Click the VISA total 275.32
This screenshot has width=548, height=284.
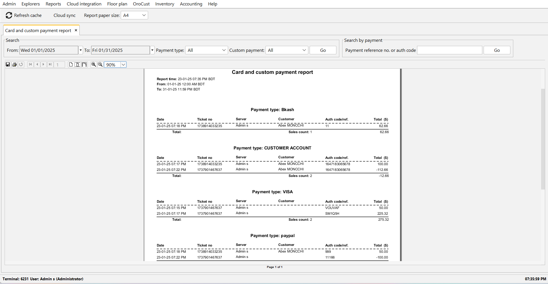pos(383,220)
